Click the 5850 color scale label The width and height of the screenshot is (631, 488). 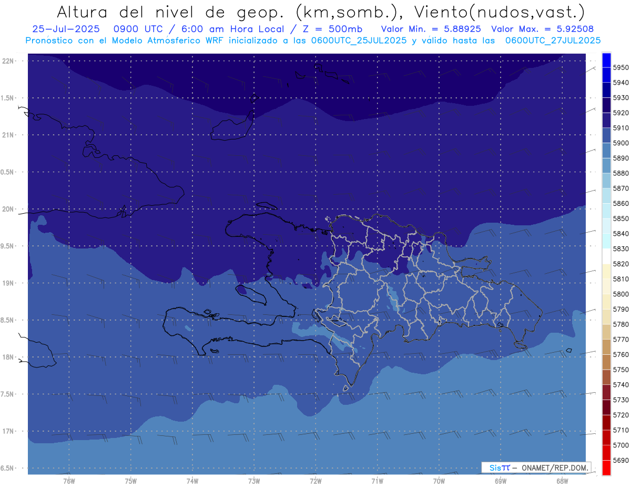[620, 218]
